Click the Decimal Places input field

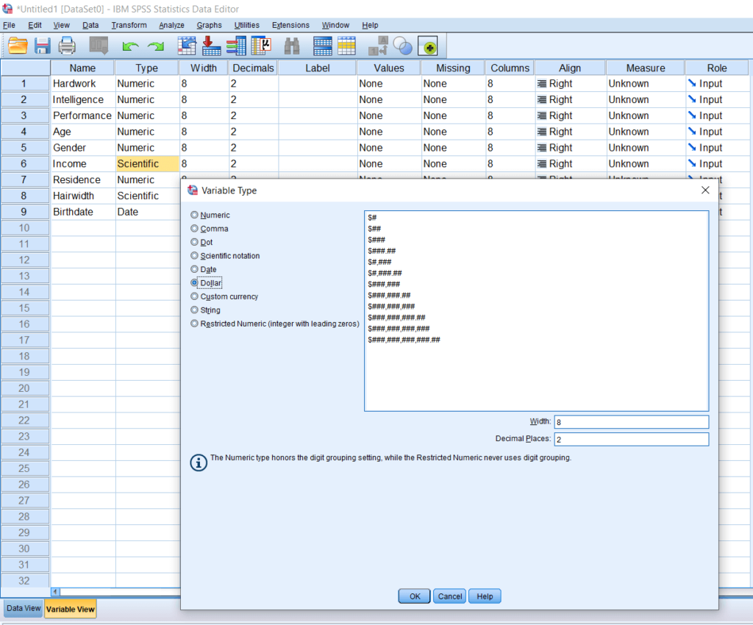click(x=631, y=438)
